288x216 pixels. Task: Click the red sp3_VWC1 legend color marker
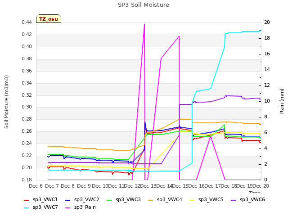[27, 200]
